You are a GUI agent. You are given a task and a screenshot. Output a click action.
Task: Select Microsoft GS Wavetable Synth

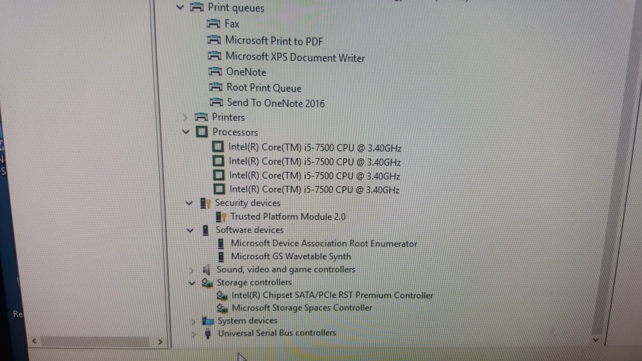click(291, 257)
